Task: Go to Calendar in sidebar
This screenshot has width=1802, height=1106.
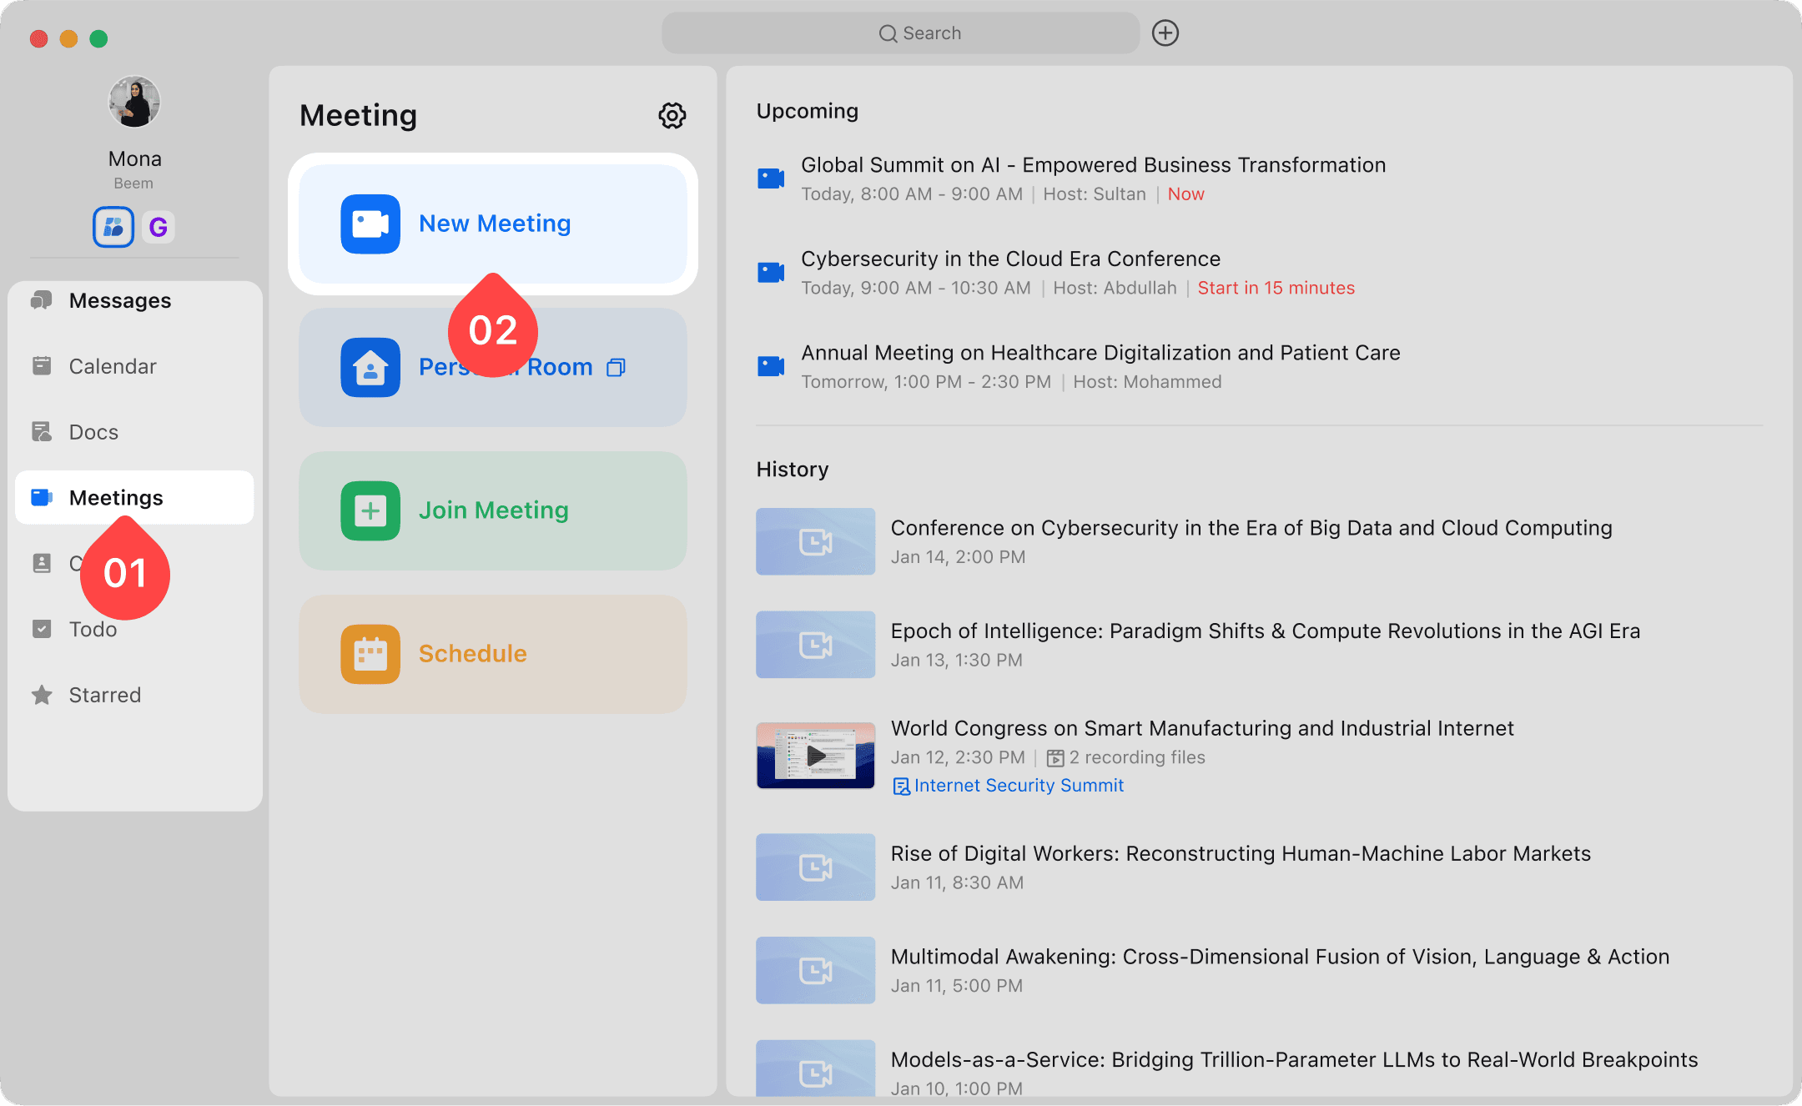Action: (x=112, y=367)
